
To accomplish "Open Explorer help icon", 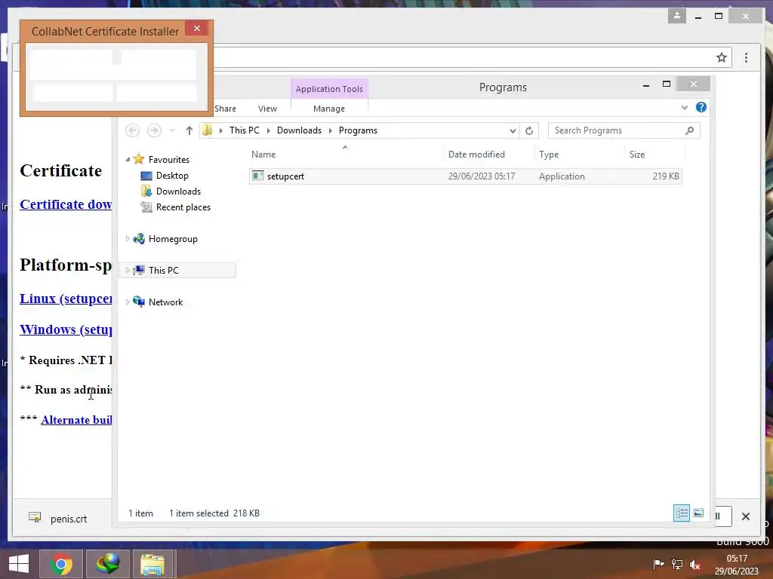I will tap(701, 107).
